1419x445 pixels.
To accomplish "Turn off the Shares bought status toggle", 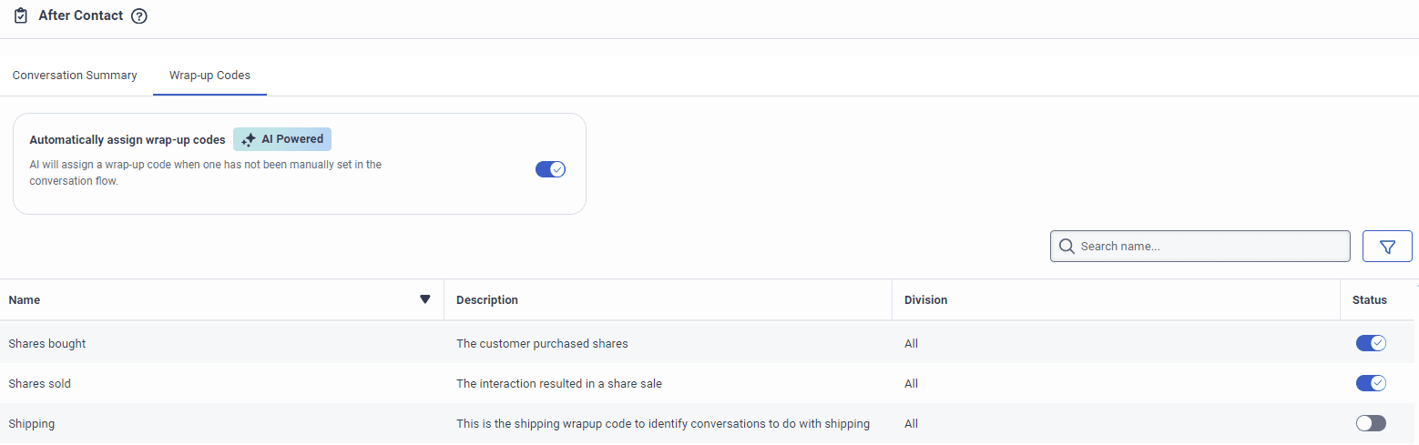I will click(1371, 343).
